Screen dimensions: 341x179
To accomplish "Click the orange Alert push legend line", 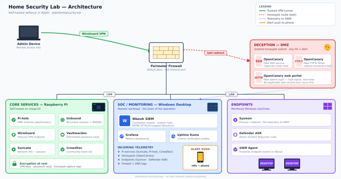I will (262, 23).
